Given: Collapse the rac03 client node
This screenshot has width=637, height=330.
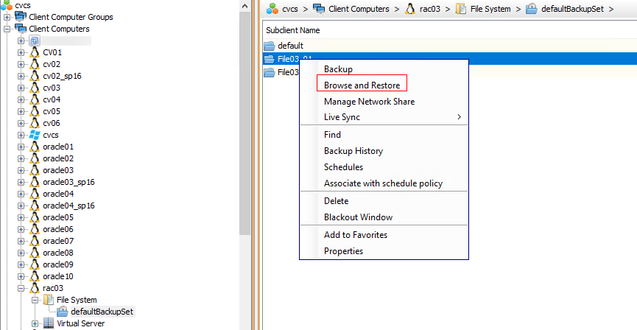Looking at the screenshot, I should click(21, 288).
